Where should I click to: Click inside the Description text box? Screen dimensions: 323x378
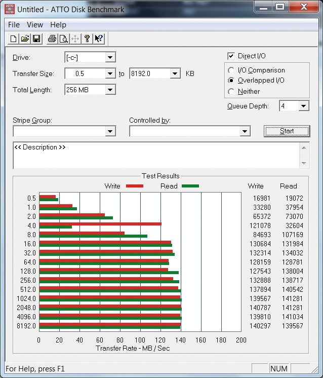tap(156, 156)
